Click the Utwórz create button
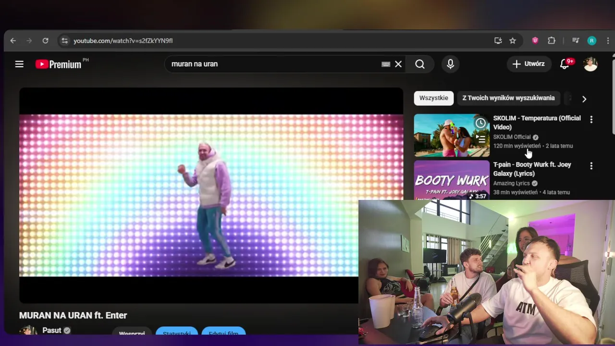The image size is (615, 346). coord(529,64)
